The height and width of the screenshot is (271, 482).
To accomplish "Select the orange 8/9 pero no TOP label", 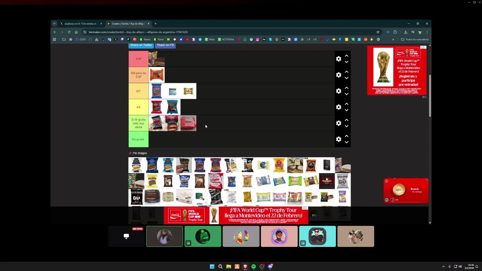I will pos(139,75).
